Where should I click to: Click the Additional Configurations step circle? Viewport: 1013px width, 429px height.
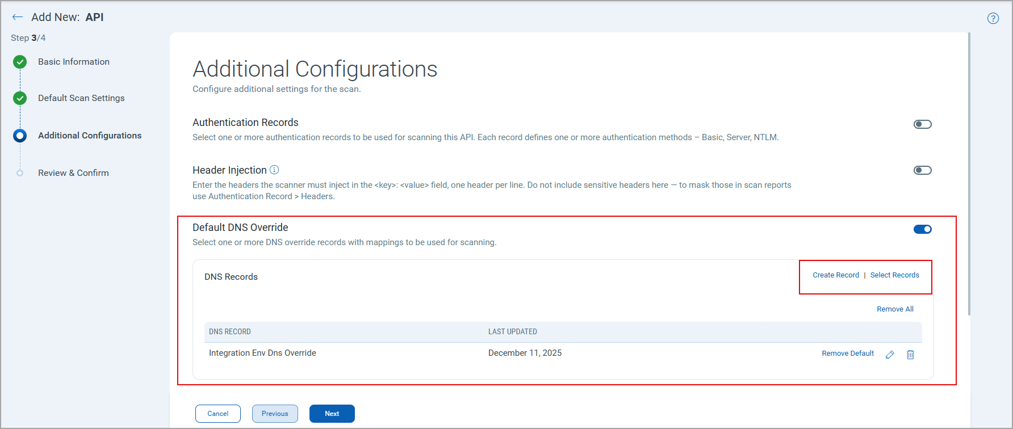[x=20, y=136]
